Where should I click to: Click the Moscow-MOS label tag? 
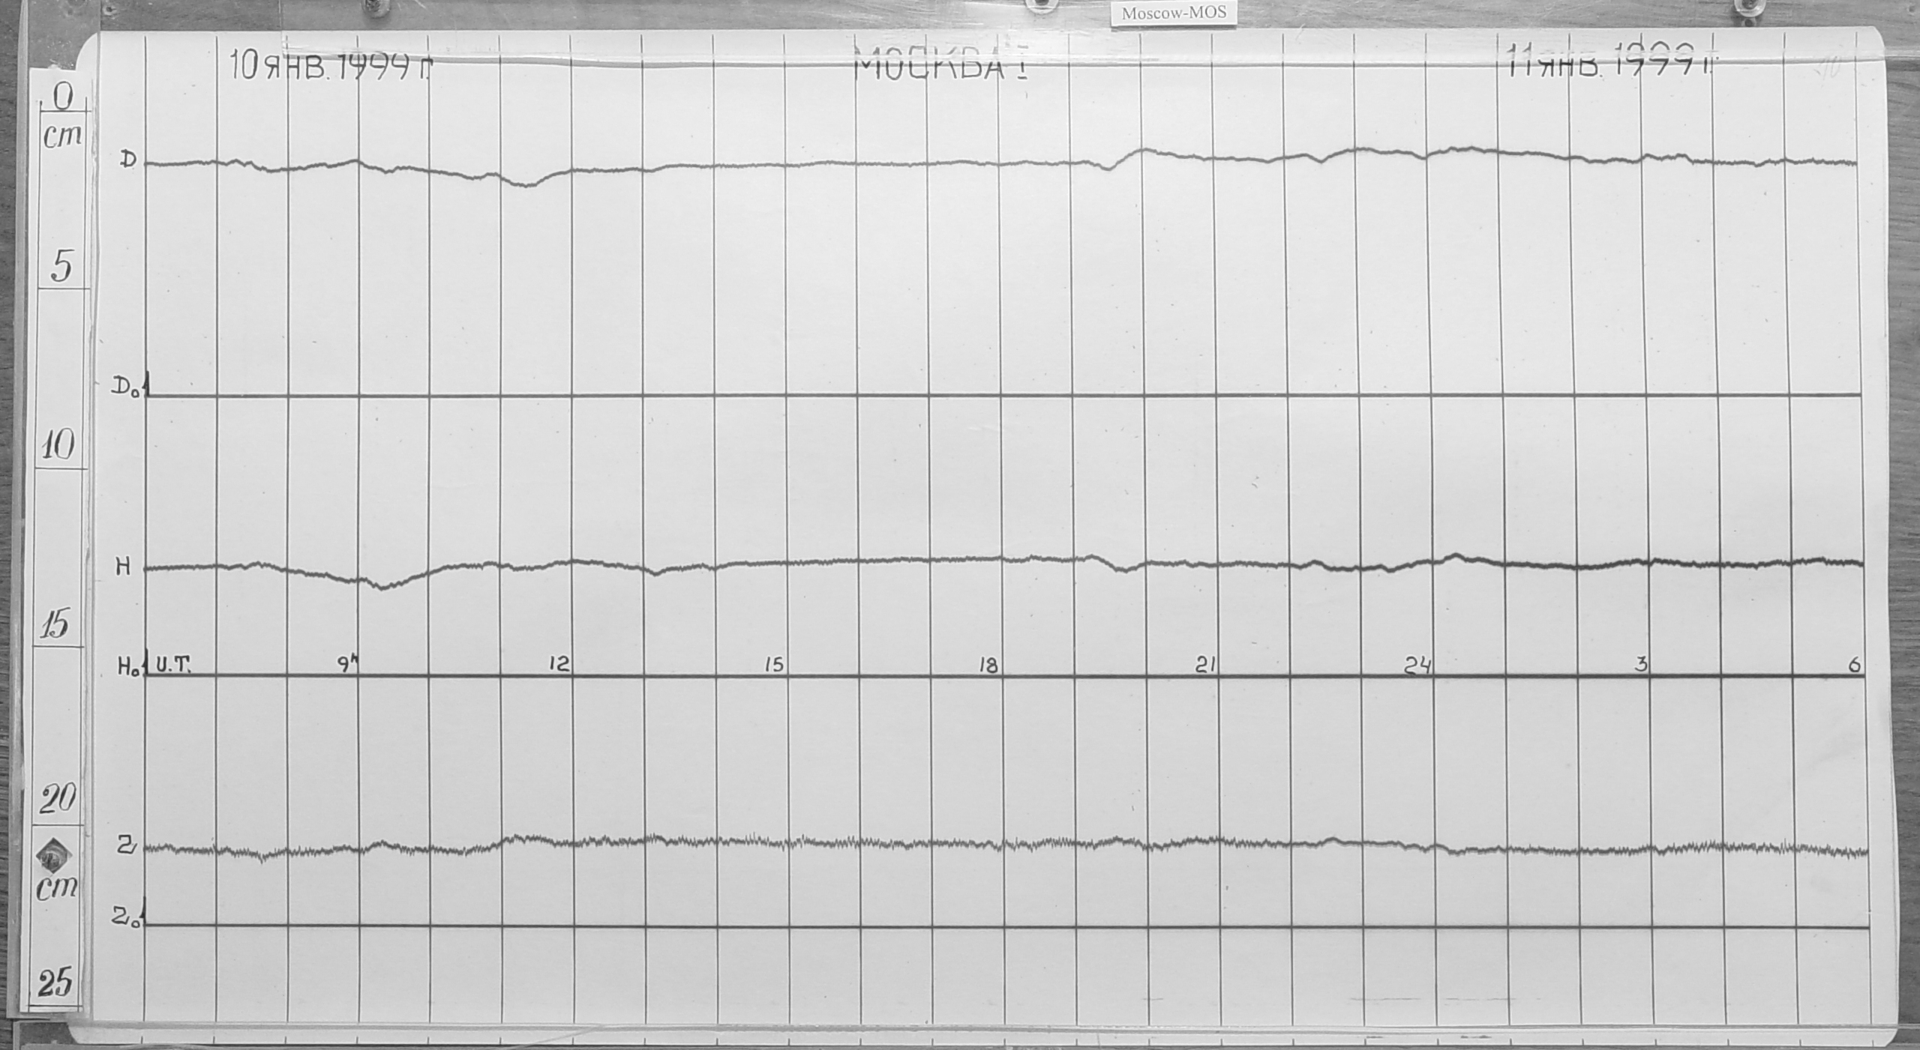coord(1174,13)
